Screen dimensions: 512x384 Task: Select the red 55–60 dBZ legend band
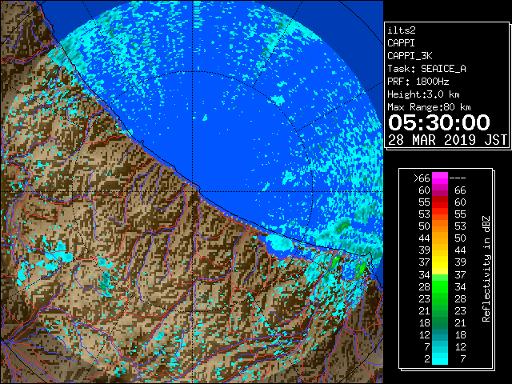440,202
